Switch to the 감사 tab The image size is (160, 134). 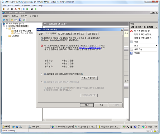[x=82, y=34]
